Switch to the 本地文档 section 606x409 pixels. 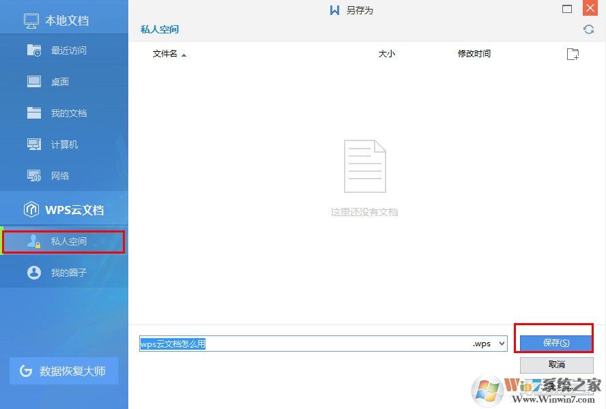63,19
